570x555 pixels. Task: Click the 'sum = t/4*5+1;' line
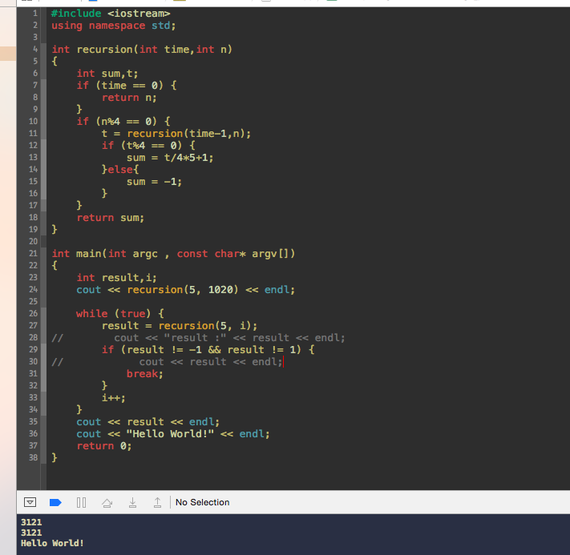(x=170, y=158)
